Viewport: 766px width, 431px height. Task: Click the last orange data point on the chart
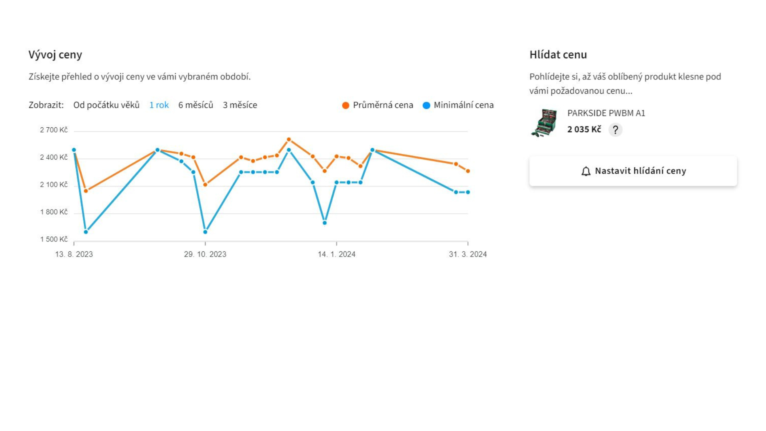(468, 171)
